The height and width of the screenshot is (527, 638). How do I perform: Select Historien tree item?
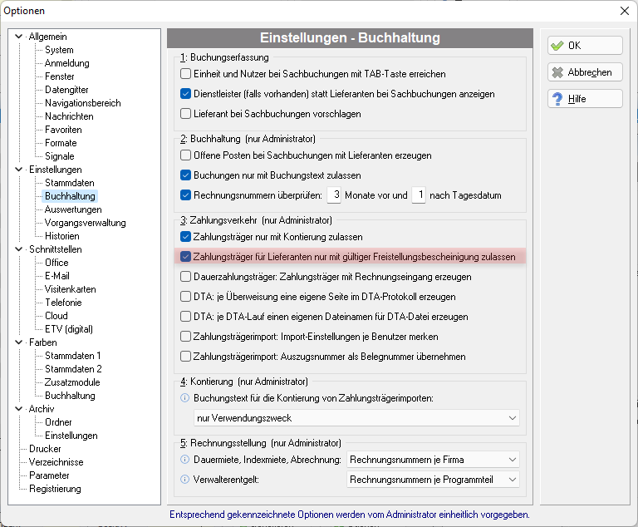[61, 236]
